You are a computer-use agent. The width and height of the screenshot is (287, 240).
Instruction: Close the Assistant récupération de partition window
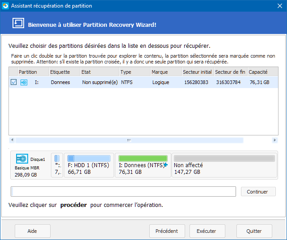point(280,6)
